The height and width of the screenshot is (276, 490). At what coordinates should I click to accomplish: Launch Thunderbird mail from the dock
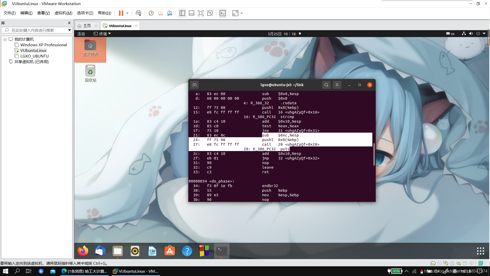(x=100, y=251)
